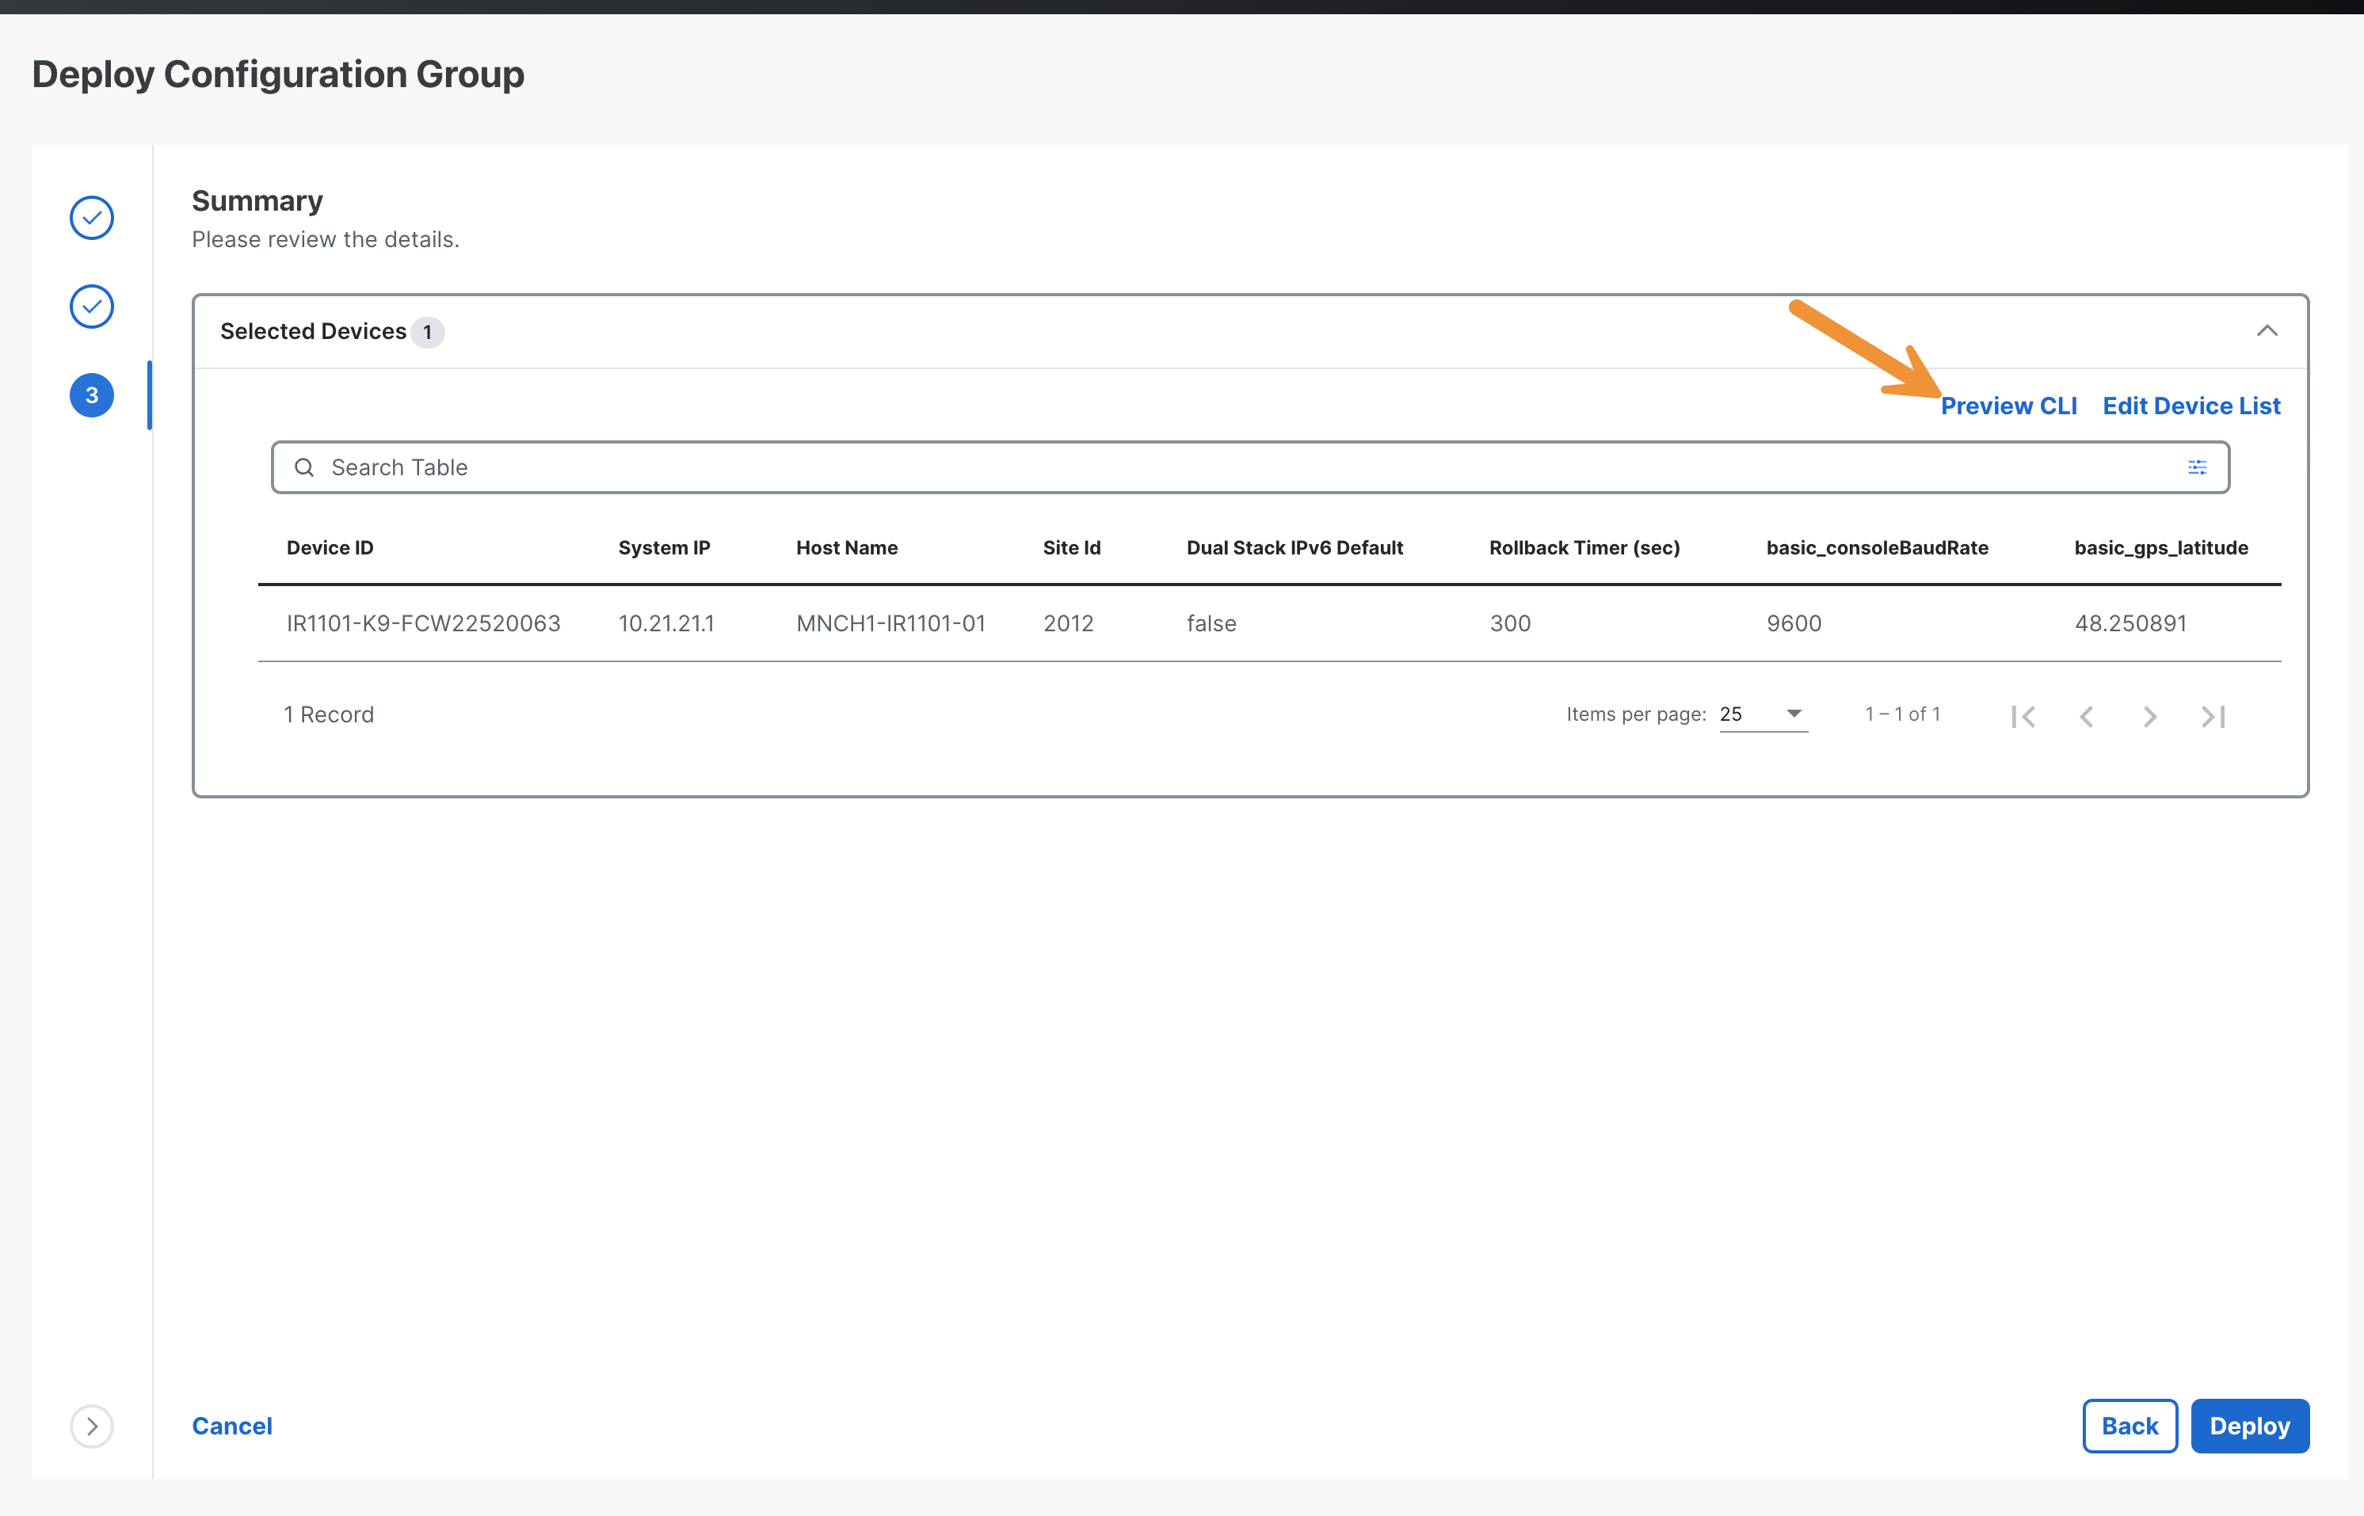The image size is (2364, 1516).
Task: Click the Selected Devices count badge
Action: point(427,332)
